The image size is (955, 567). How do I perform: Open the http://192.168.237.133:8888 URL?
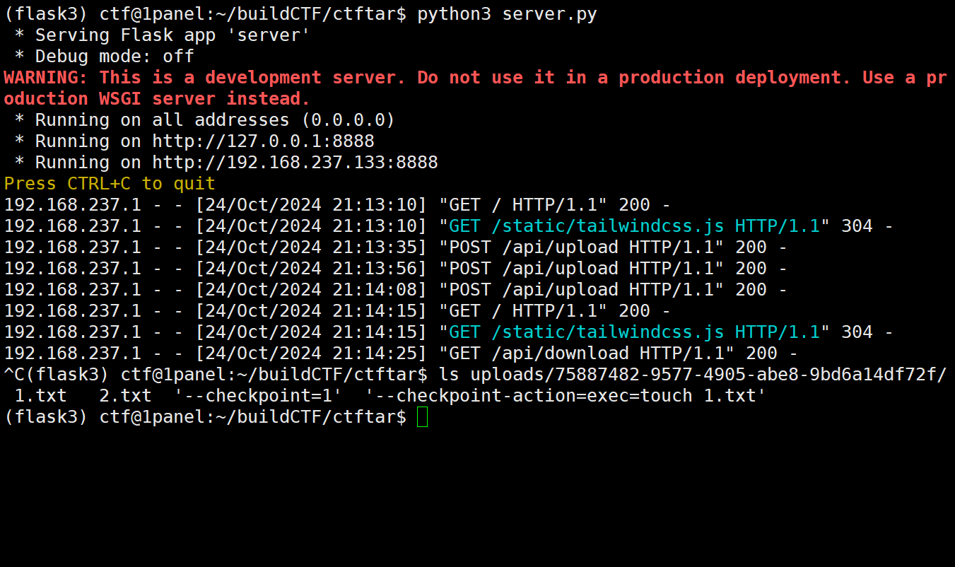tap(295, 163)
